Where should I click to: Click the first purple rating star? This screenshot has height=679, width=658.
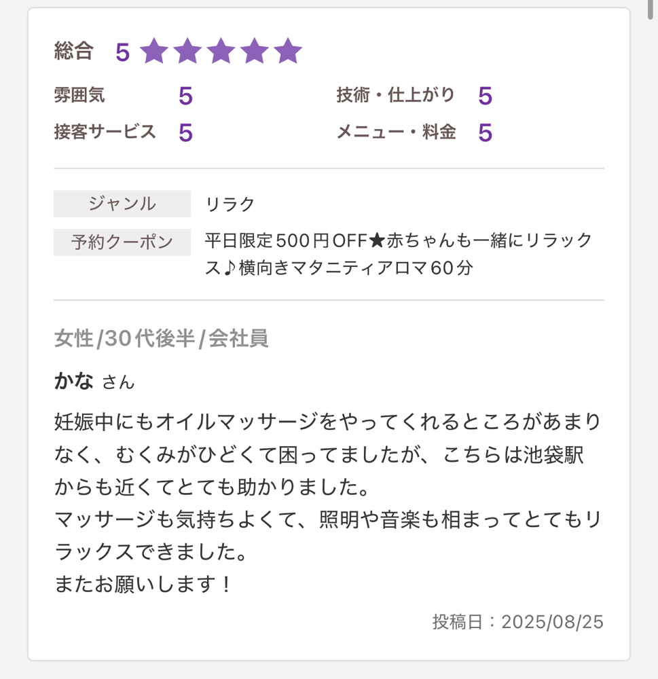(x=153, y=51)
